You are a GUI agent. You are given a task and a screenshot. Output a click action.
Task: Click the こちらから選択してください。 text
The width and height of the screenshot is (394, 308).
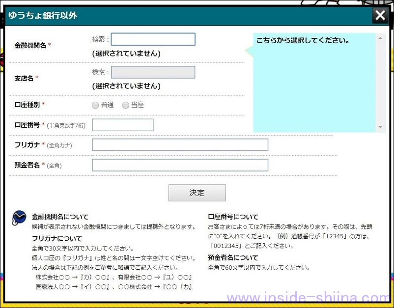click(303, 40)
